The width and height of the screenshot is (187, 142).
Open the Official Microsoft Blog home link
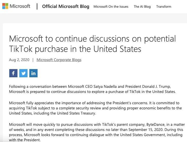point(66,6)
